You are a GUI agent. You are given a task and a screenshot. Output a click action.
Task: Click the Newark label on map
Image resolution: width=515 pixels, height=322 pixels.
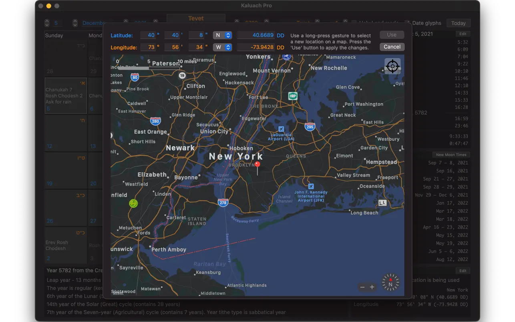coord(180,148)
